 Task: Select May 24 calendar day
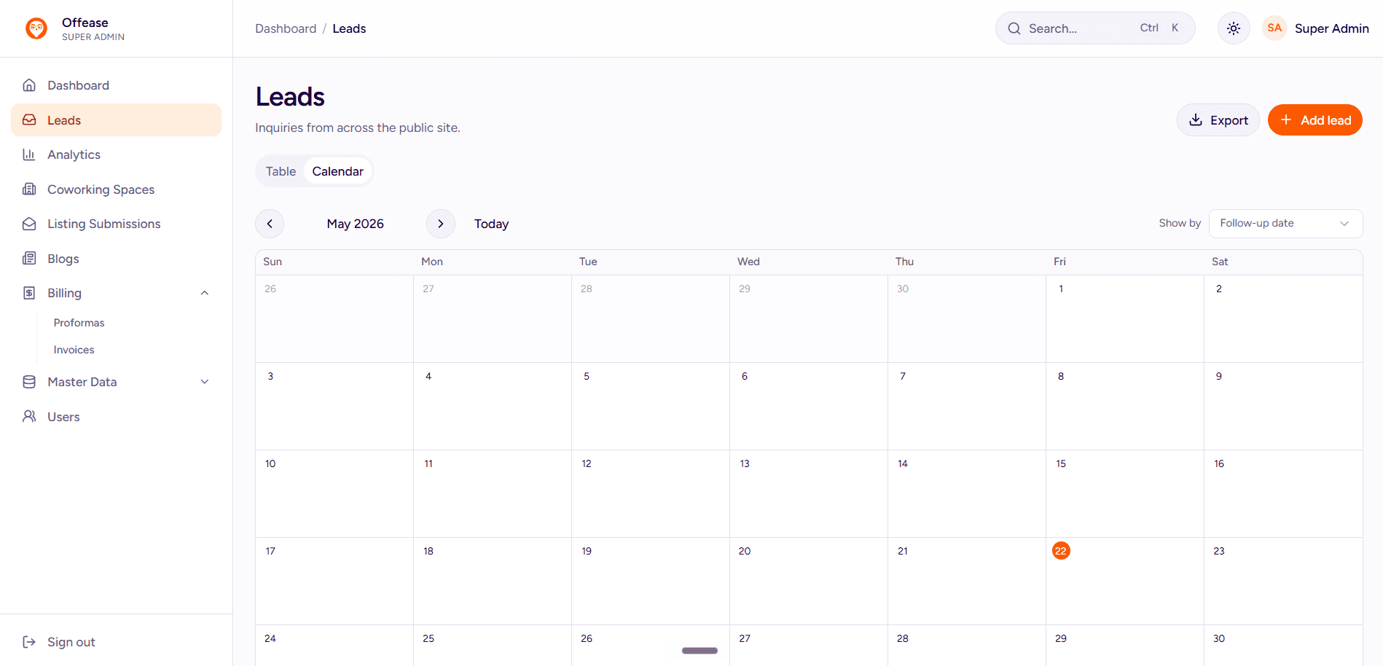coord(334,646)
